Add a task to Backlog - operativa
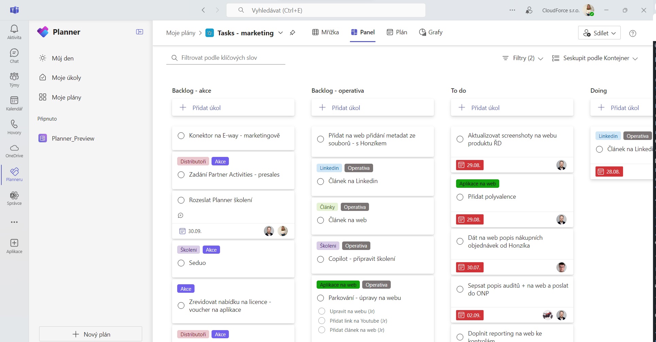This screenshot has width=656, height=342. pyautogui.click(x=373, y=108)
